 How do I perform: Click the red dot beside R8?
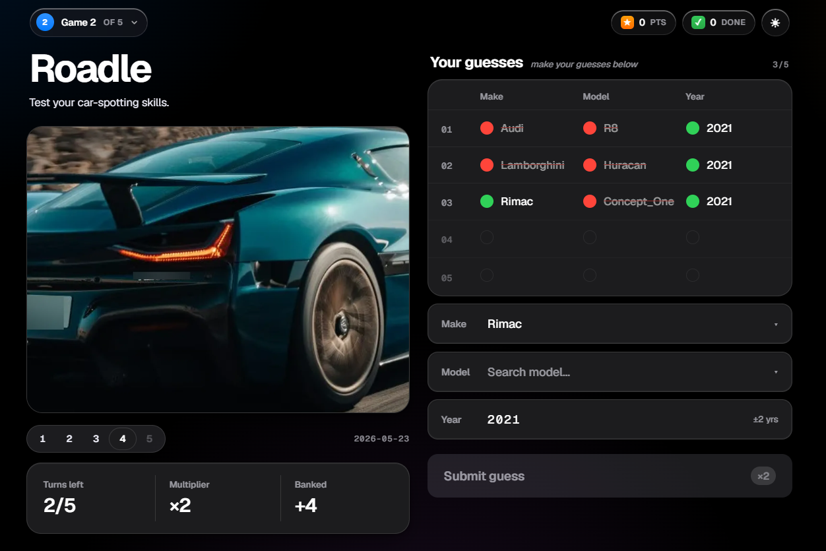590,128
